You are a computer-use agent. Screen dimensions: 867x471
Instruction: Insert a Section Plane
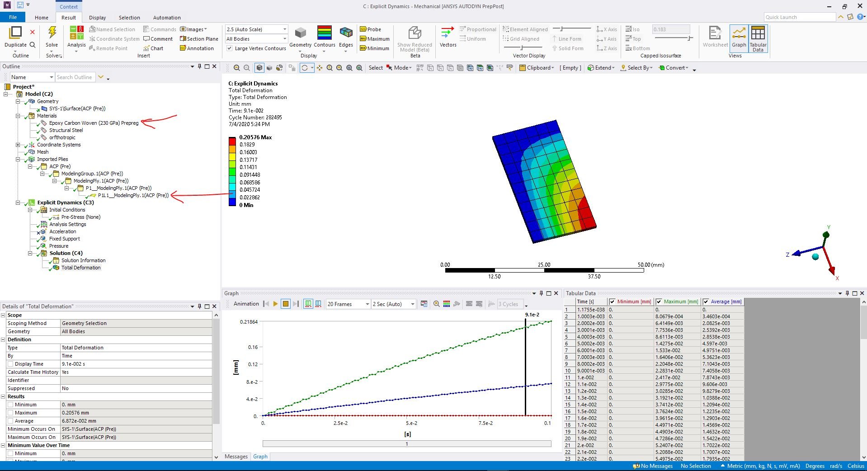click(199, 39)
